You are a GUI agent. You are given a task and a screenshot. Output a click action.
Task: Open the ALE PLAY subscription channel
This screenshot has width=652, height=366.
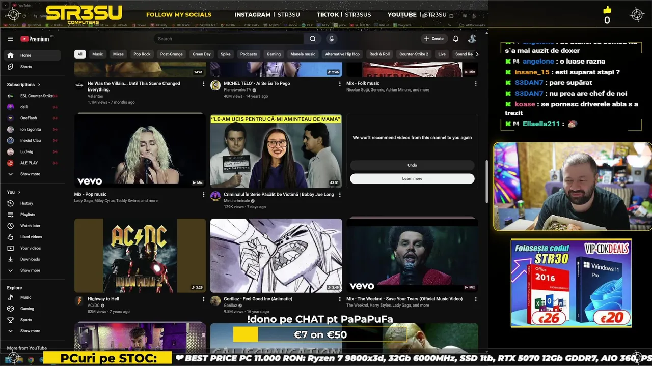(33, 163)
